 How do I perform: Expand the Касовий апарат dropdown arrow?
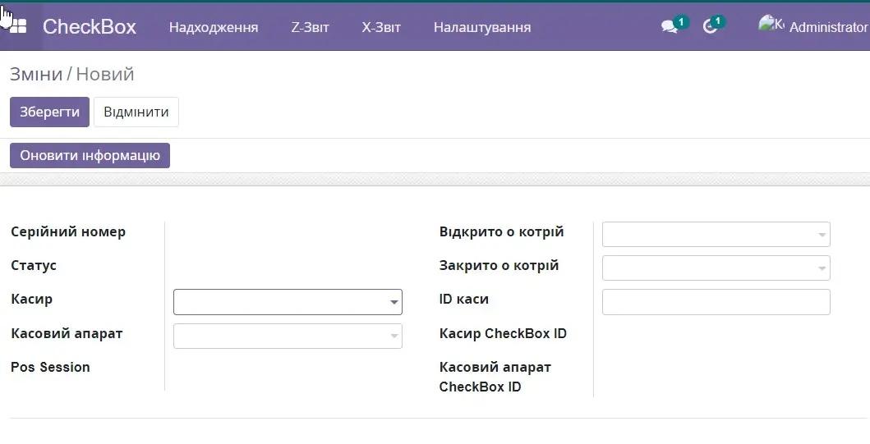(394, 336)
